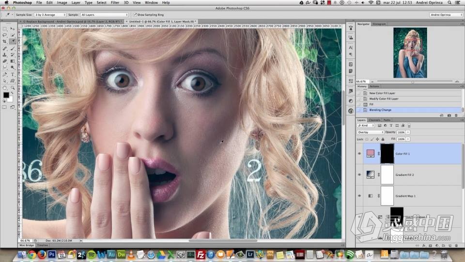Switch to the Actions tab

[374, 86]
